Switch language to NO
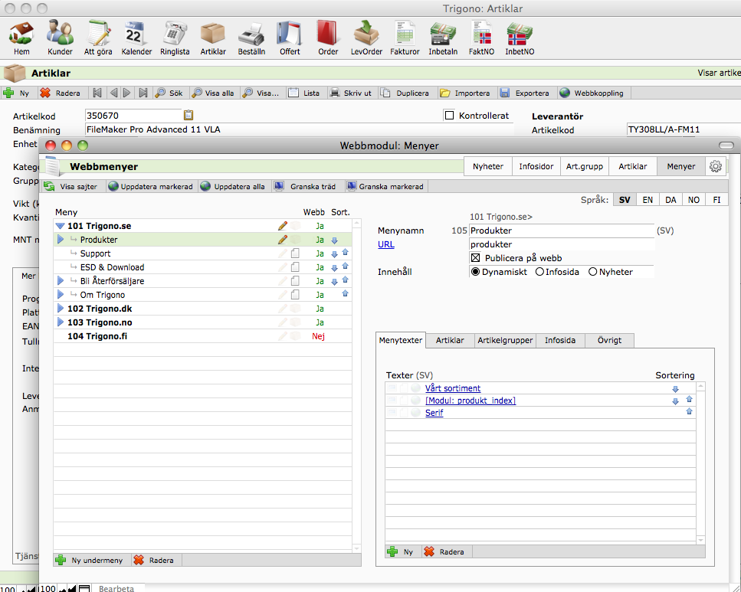This screenshot has width=741, height=592. (x=693, y=200)
